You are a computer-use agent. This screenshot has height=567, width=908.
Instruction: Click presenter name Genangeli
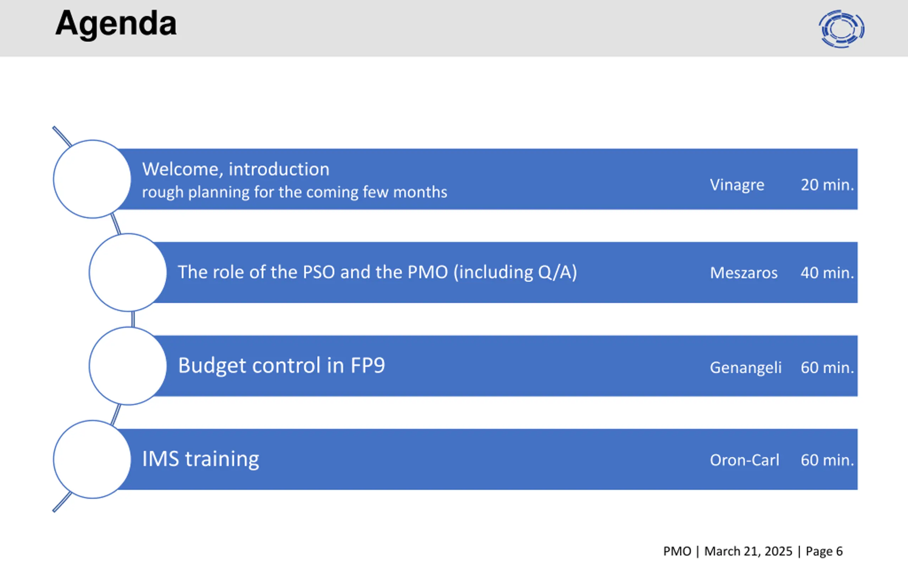point(746,368)
